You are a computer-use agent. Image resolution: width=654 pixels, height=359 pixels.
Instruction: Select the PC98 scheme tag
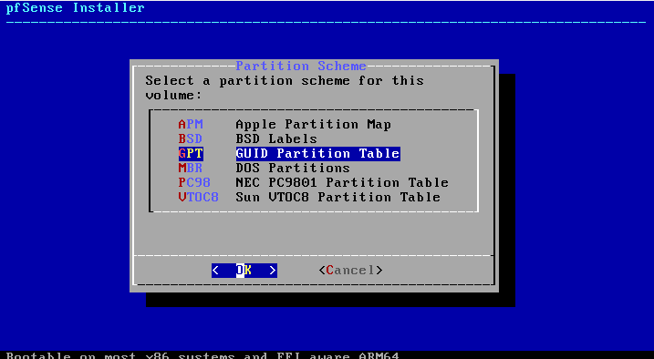[194, 182]
